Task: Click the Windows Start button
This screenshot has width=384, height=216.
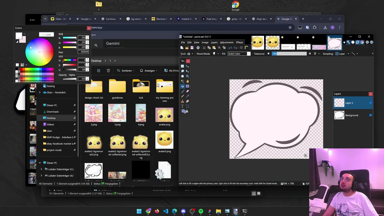Action: point(139,211)
